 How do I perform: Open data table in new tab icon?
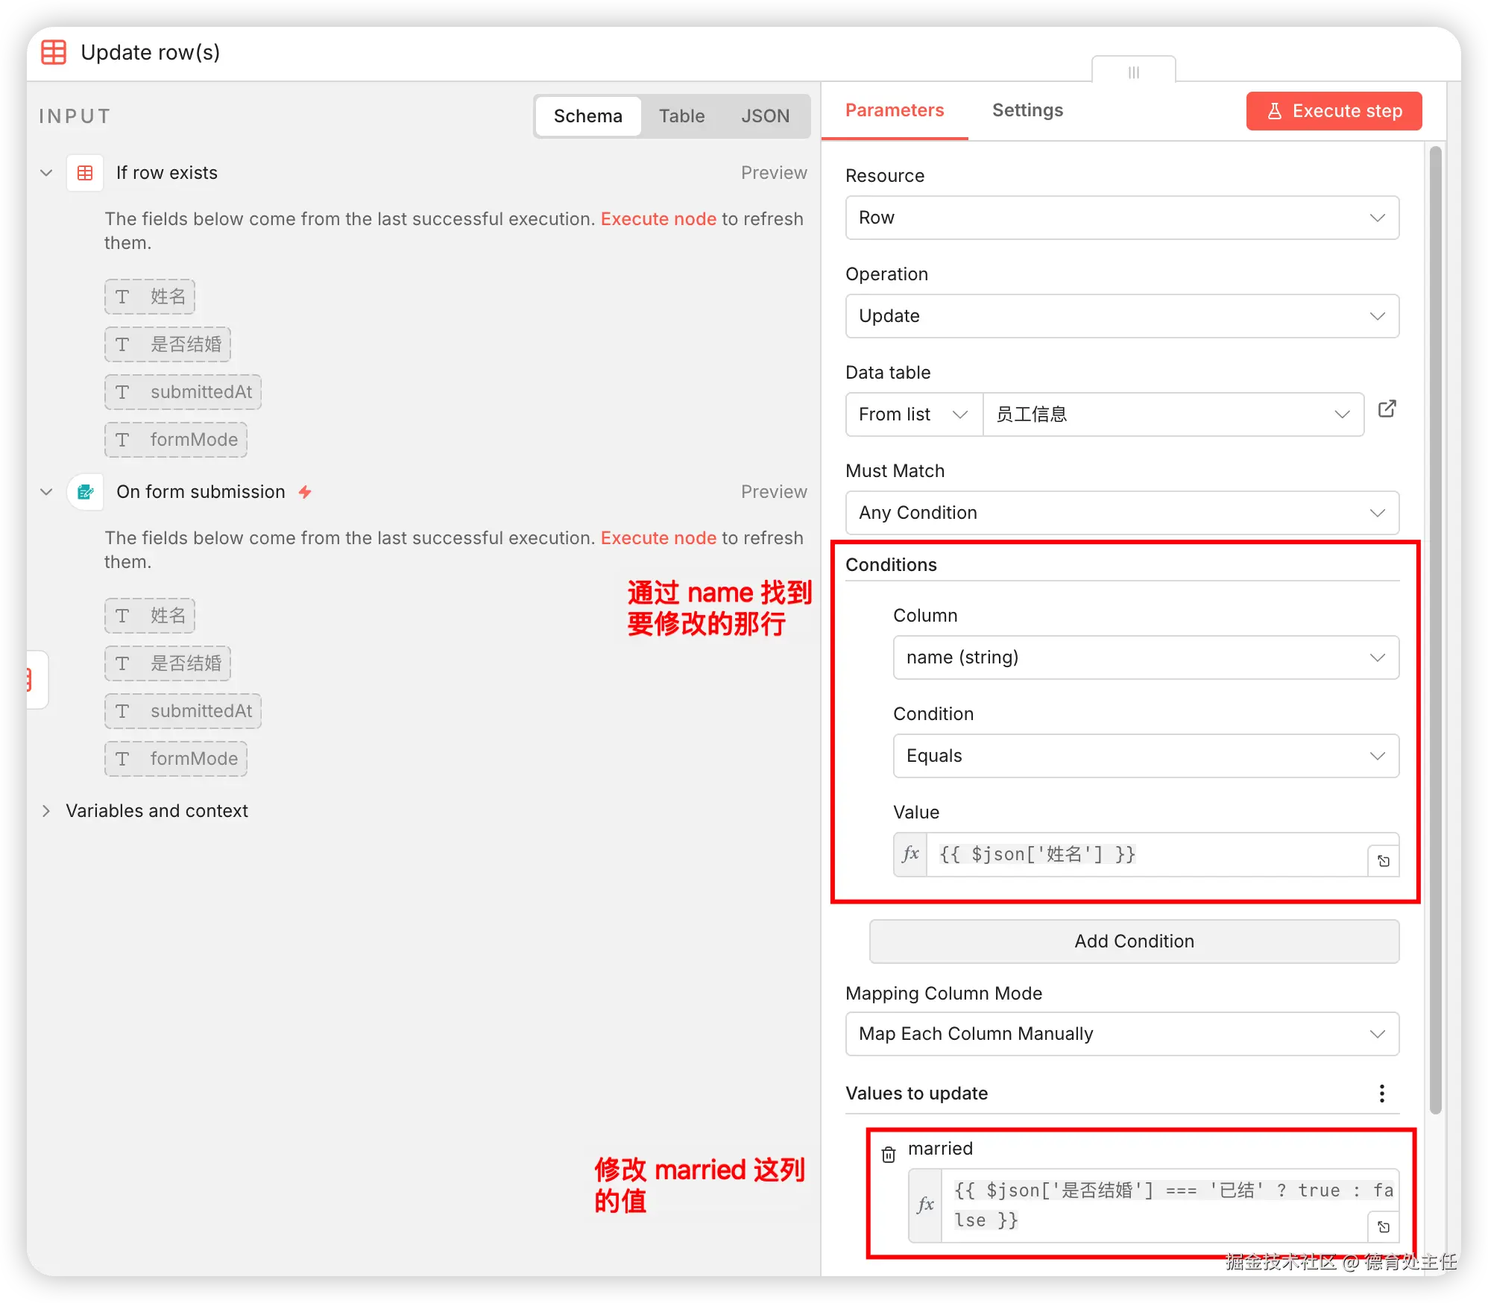click(1387, 409)
